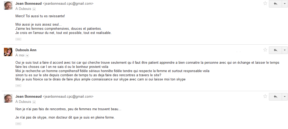Viewport: 288px width, 129px height.
Task: Click reply arrow on Dubouis Ann's message
Action: point(275,50)
